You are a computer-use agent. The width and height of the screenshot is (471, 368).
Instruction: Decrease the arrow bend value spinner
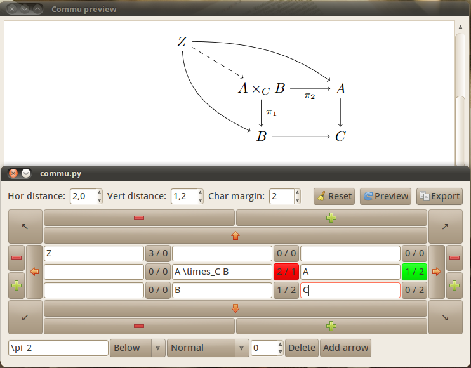[x=281, y=352]
